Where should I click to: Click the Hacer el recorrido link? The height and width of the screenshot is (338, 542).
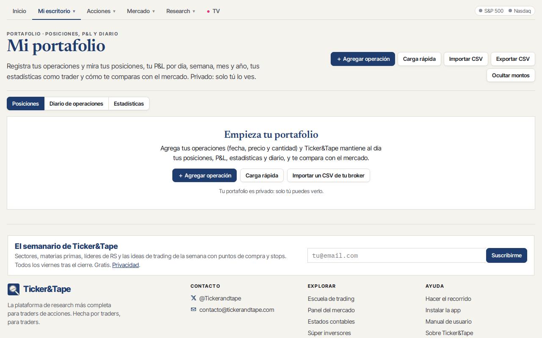pyautogui.click(x=448, y=299)
